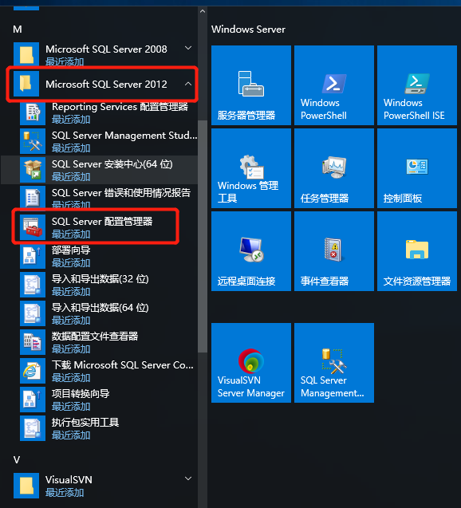The image size is (461, 508).
Task: Open the Task Manager (任务管理器) tile
Action: (x=334, y=168)
